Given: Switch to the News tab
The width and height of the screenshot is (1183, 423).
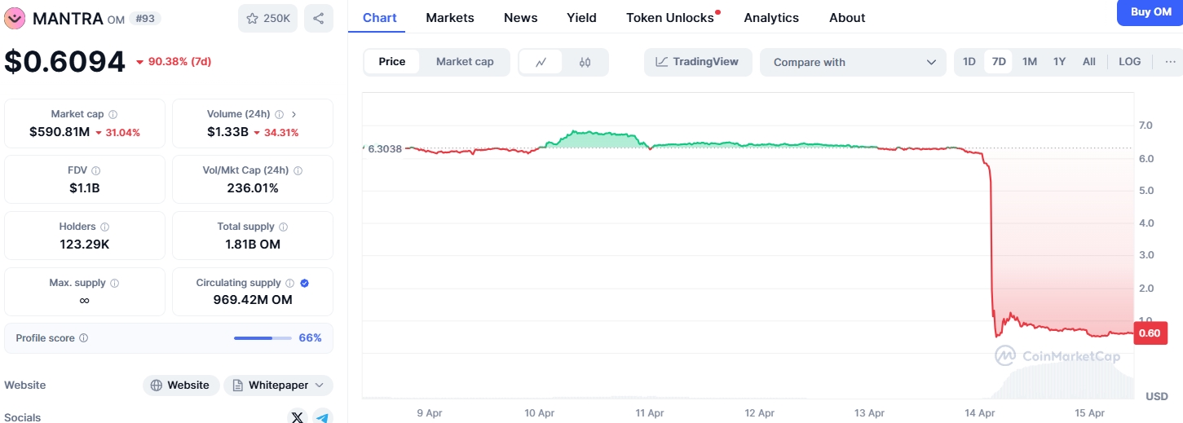Looking at the screenshot, I should 520,17.
